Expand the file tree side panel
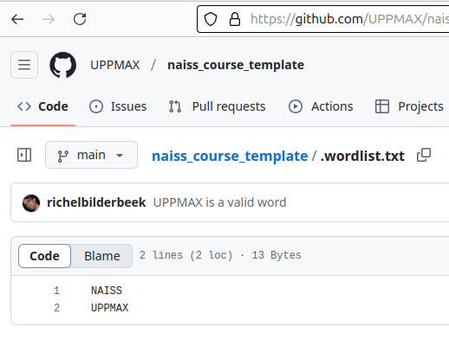The image size is (449, 346). (24, 155)
